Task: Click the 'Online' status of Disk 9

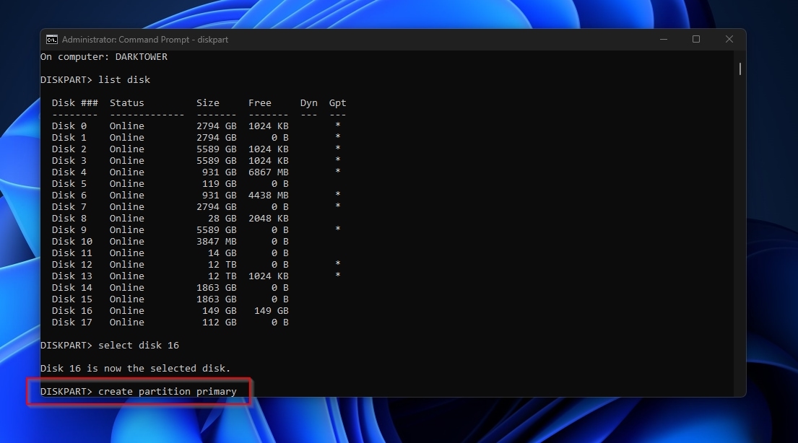Action: coord(126,230)
